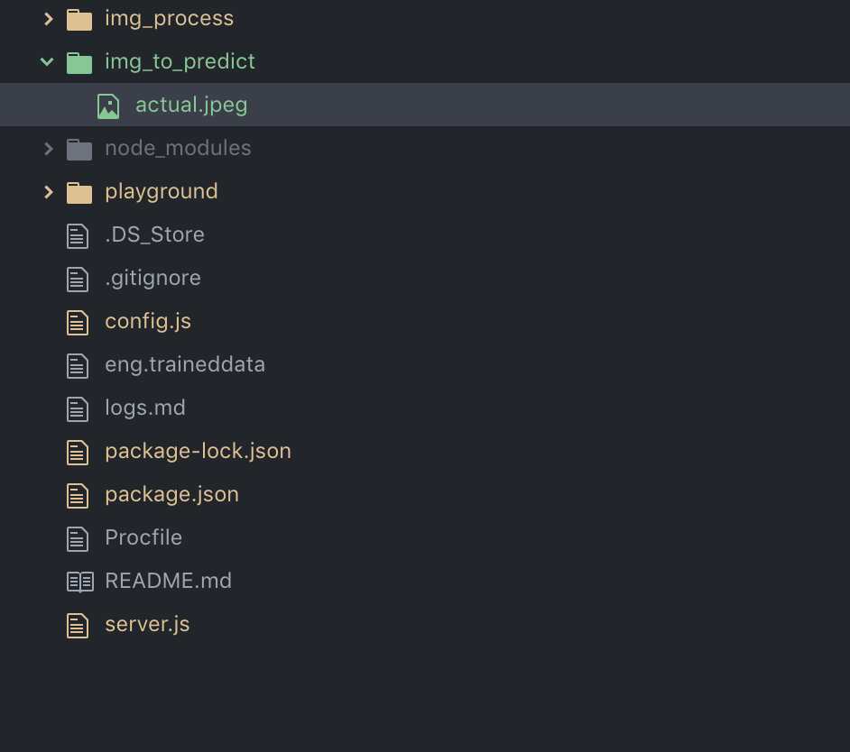The height and width of the screenshot is (752, 850).
Task: Open the logs.md file
Action: point(144,408)
